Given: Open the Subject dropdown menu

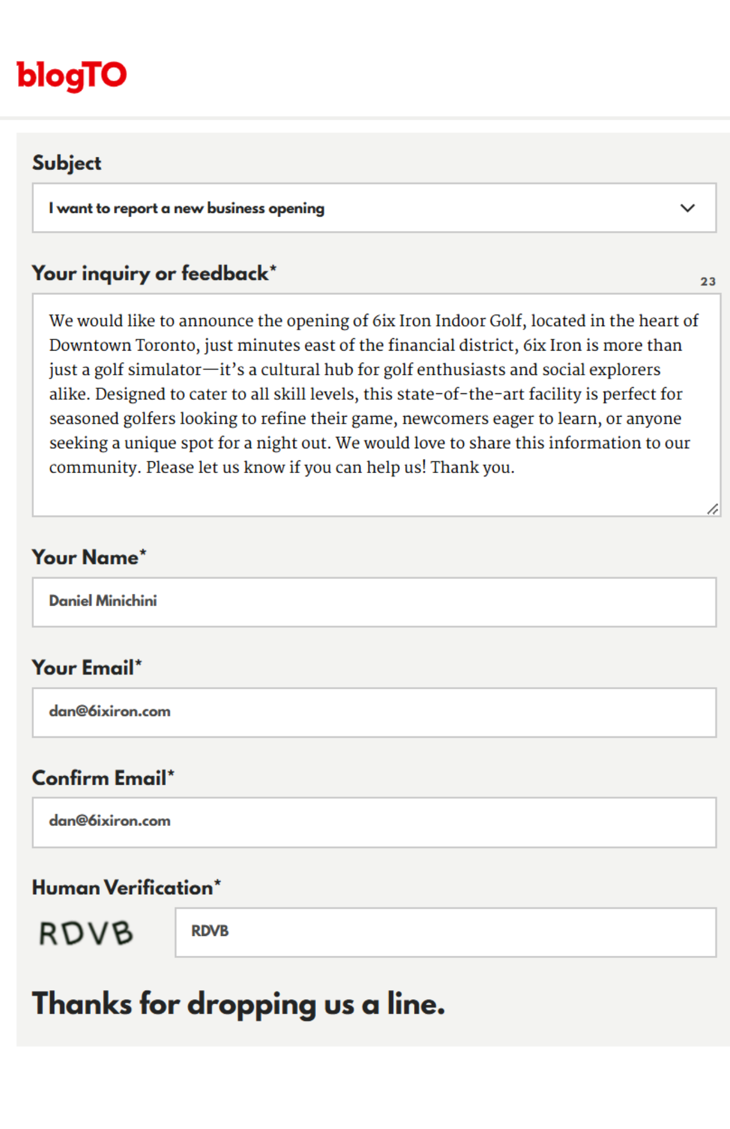Looking at the screenshot, I should [x=373, y=208].
